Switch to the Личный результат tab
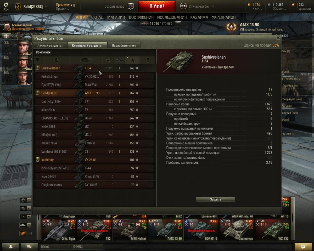Viewport: 314px width, 251px height. (50, 45)
